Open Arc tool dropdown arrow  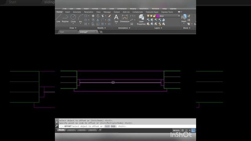(x=80, y=23)
